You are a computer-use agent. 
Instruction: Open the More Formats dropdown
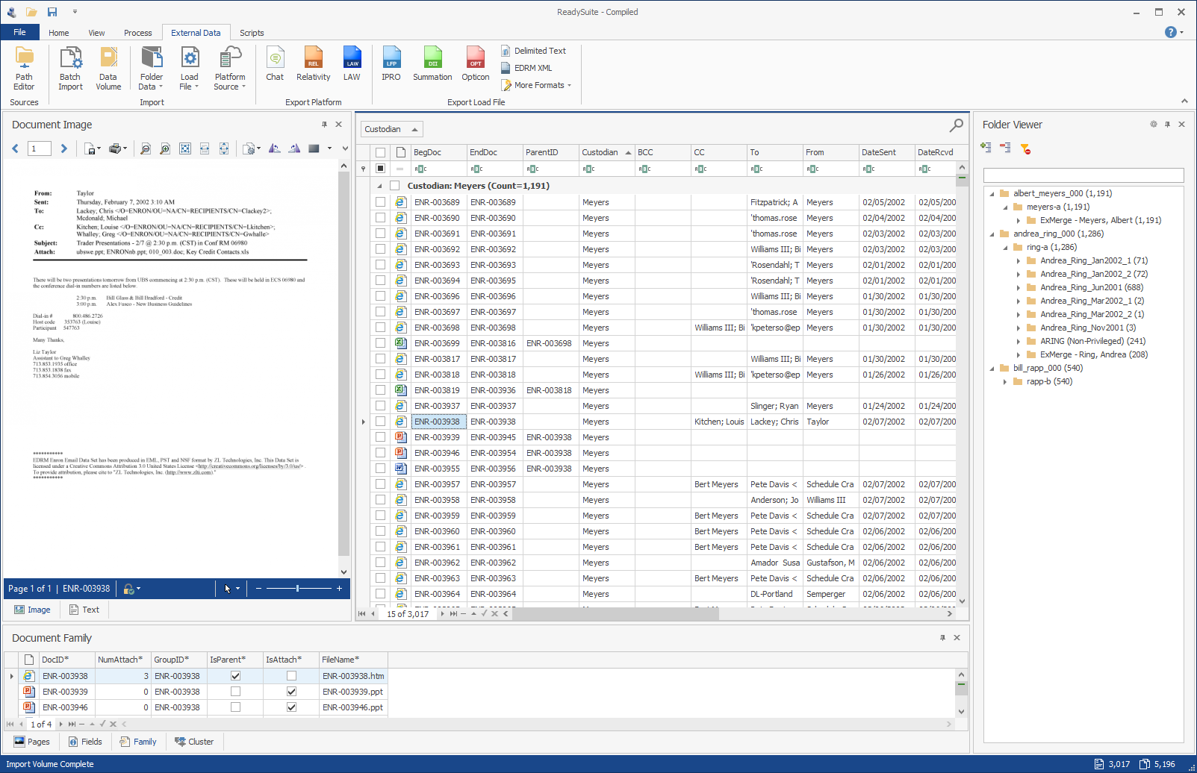click(536, 85)
